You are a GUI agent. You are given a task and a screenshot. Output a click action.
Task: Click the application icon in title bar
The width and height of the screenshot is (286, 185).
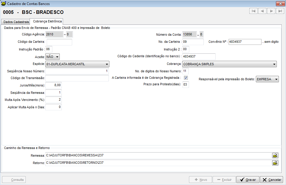[x=4, y=4]
